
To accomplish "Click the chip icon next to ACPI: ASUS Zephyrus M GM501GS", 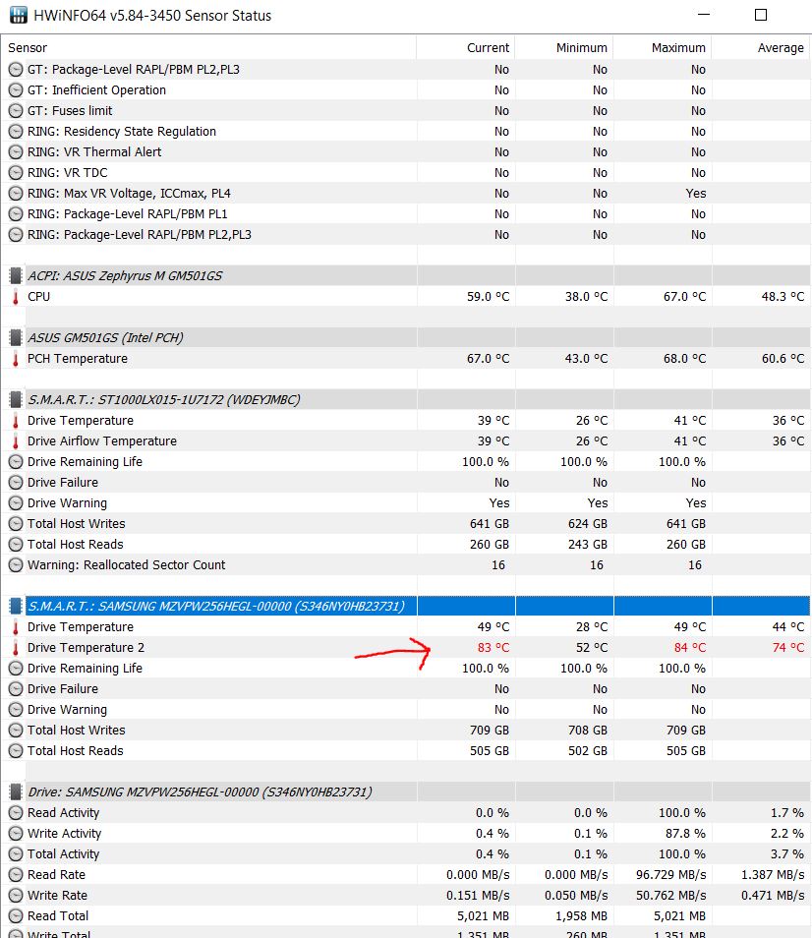I will tap(16, 275).
